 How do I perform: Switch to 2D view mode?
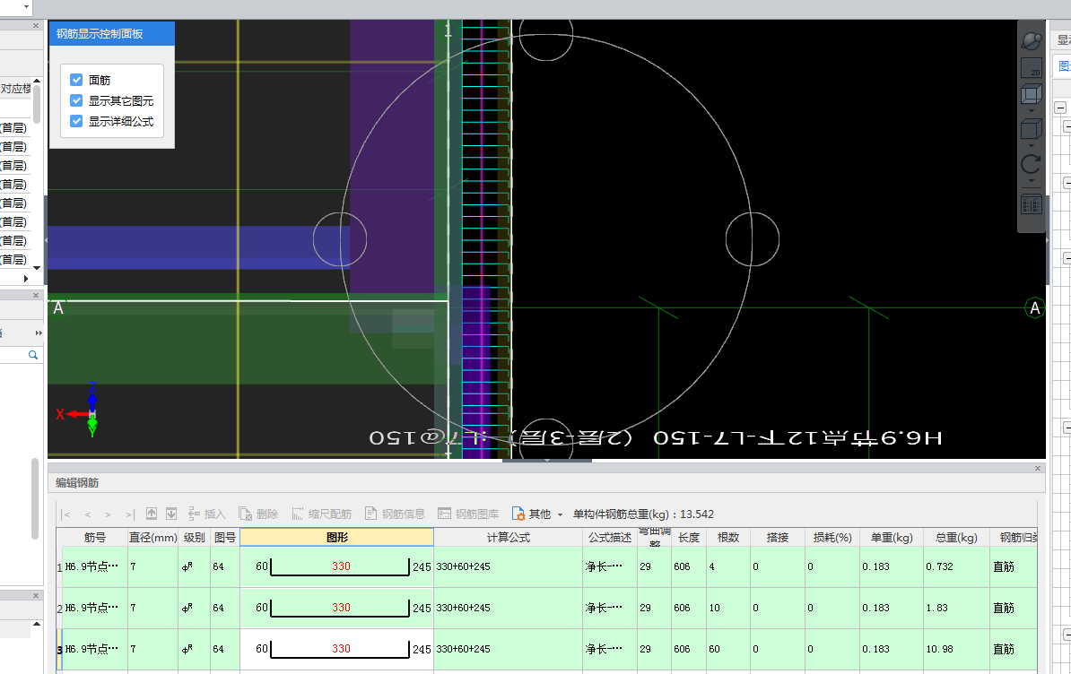pos(1031,68)
